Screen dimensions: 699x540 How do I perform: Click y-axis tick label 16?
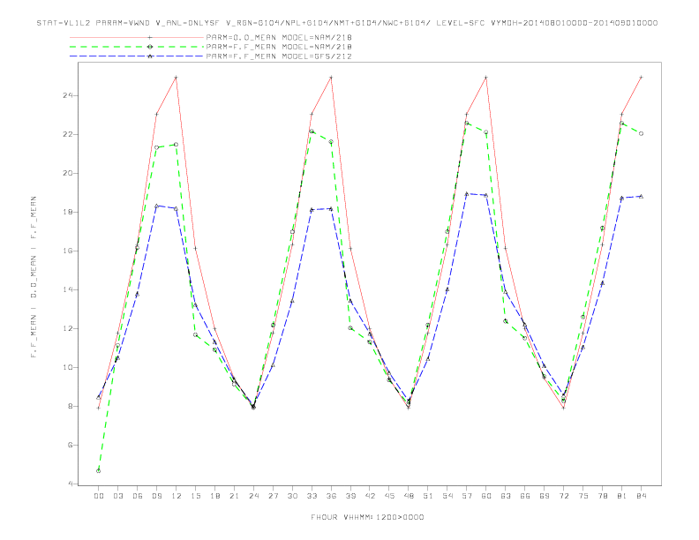coord(68,251)
